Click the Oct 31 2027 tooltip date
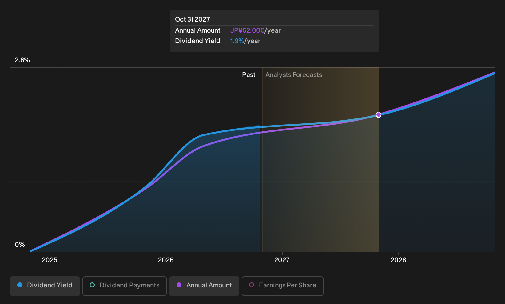This screenshot has width=505, height=304. point(193,19)
